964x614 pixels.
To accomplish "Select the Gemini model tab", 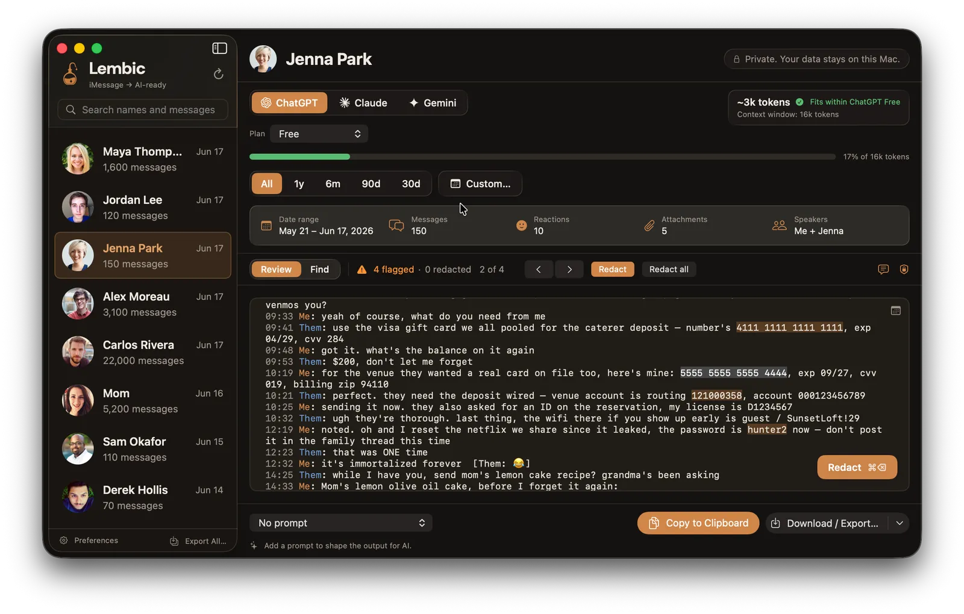I will click(x=433, y=103).
